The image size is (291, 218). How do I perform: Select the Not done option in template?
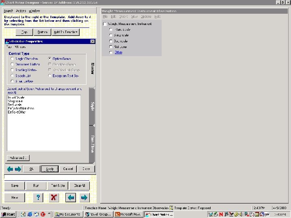[x=111, y=47]
